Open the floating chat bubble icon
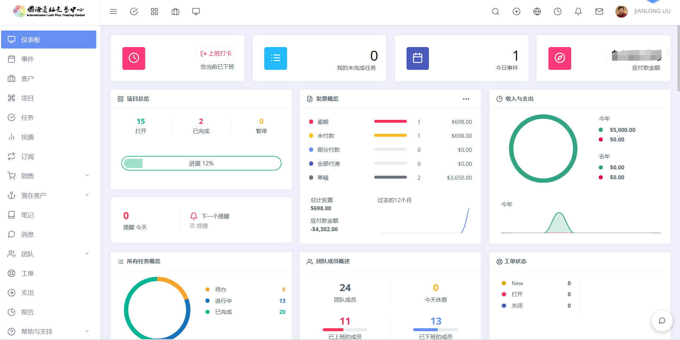Viewport: 680px width, 340px height. coord(662,321)
